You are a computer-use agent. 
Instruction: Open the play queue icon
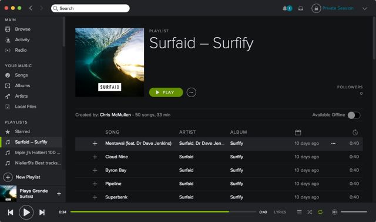pyautogui.click(x=299, y=212)
